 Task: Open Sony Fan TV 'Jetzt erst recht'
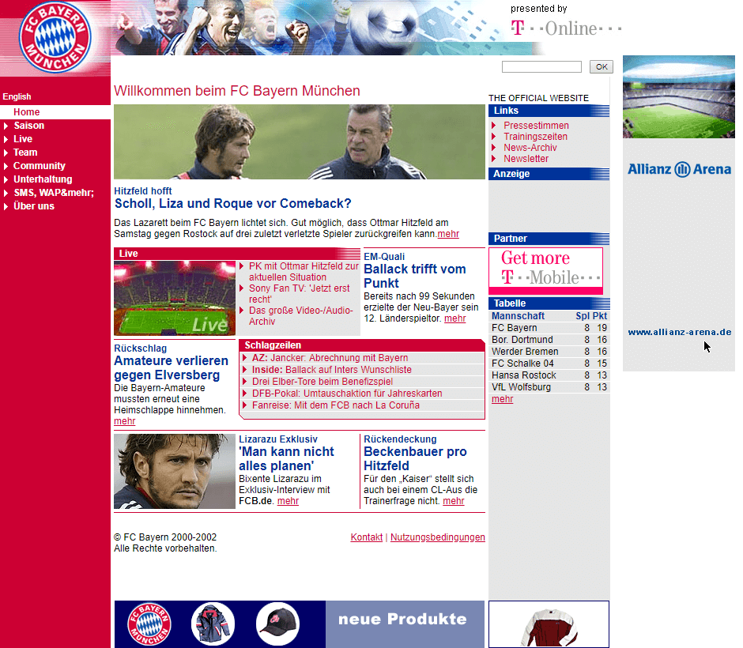click(299, 294)
